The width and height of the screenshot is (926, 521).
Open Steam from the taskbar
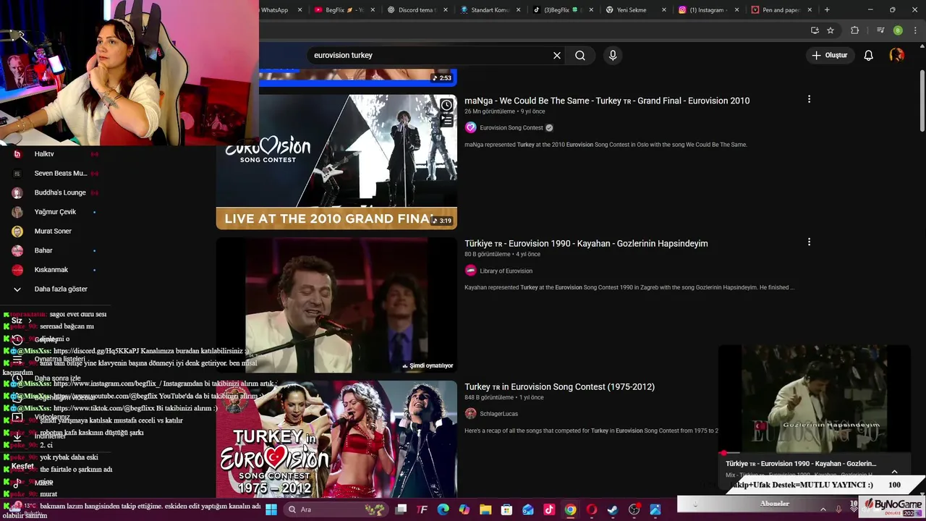click(x=613, y=509)
